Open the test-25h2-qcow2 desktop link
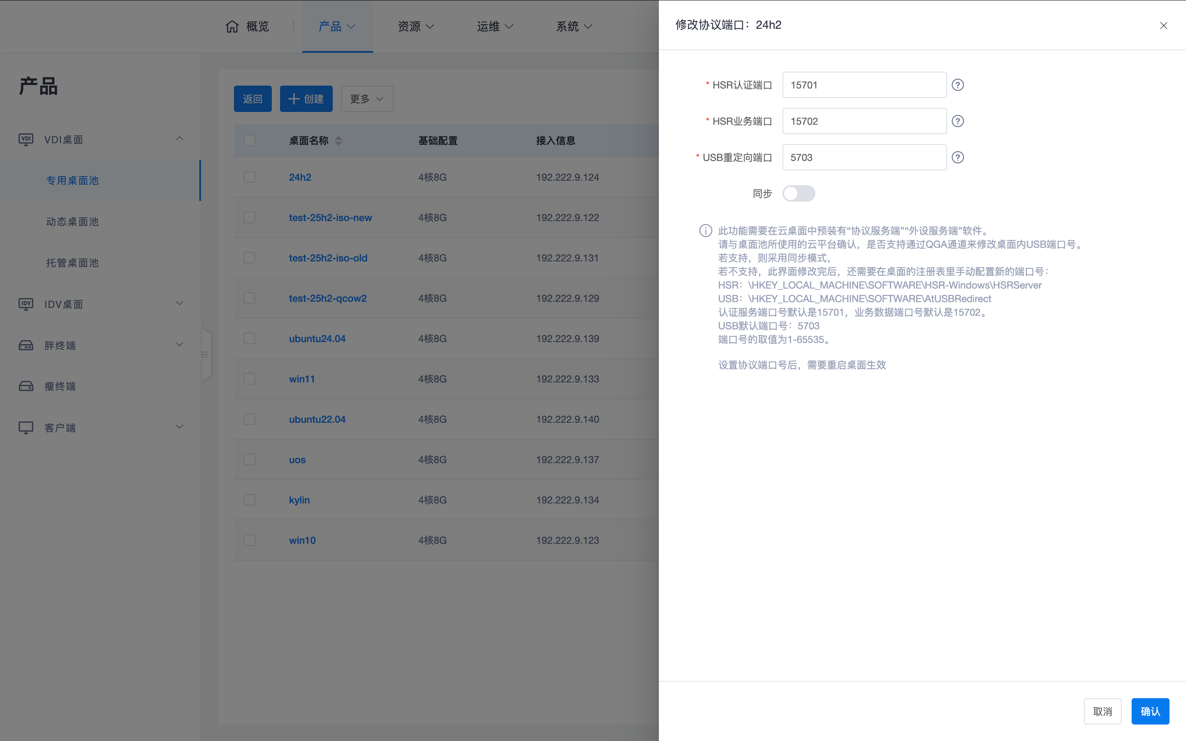Viewport: 1186px width, 741px height. (x=327, y=298)
